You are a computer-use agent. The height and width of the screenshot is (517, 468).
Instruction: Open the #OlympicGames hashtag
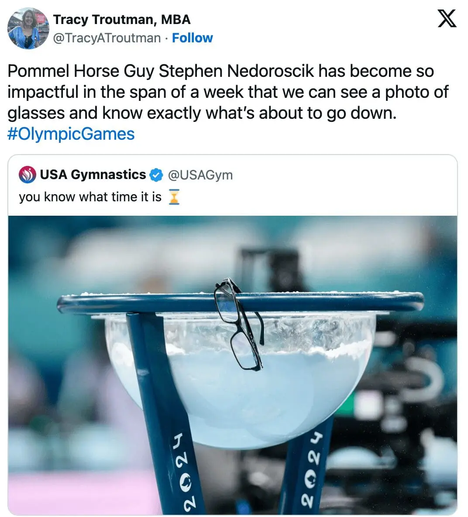point(71,134)
